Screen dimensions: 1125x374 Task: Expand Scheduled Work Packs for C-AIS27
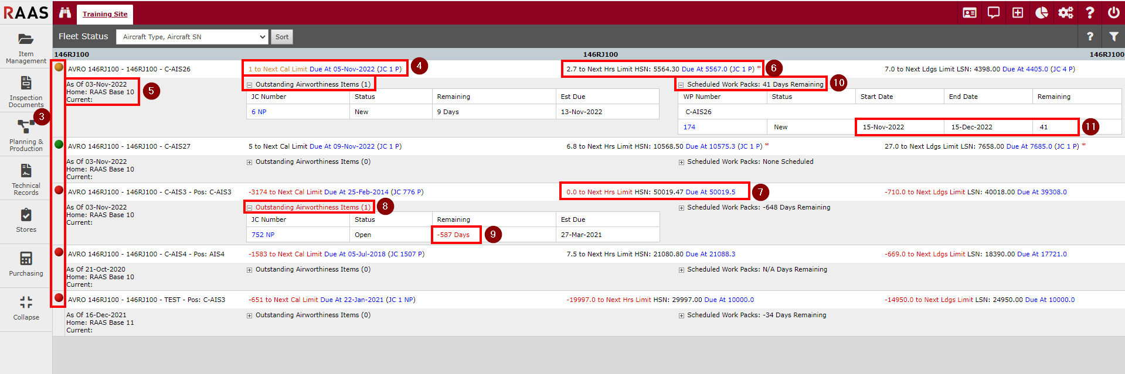click(681, 162)
